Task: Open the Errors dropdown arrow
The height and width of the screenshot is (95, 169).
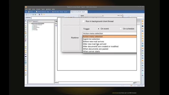Action: point(134,83)
